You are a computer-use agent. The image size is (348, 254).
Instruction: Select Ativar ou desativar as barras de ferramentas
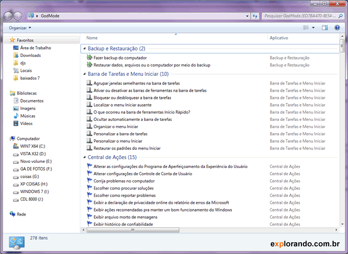150,91
